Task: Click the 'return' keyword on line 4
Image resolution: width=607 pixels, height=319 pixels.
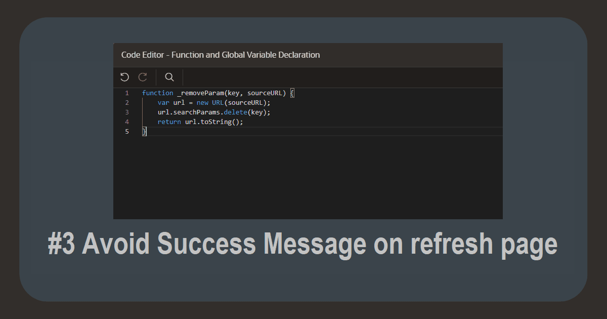Action: point(169,122)
